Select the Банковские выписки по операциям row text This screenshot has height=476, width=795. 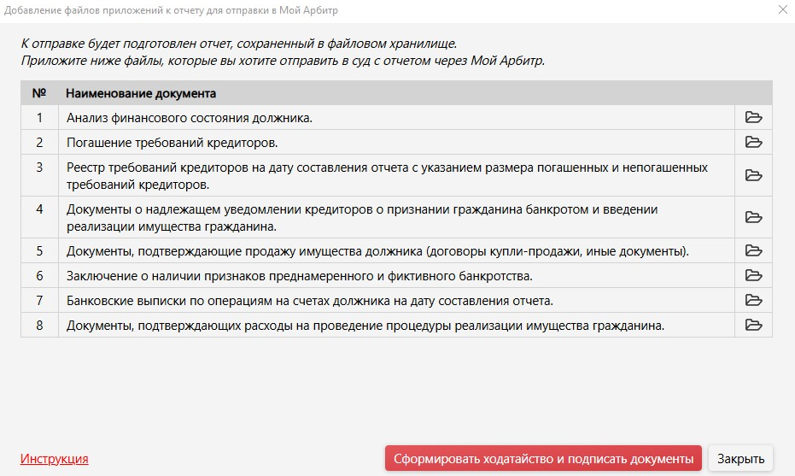pyautogui.click(x=309, y=300)
